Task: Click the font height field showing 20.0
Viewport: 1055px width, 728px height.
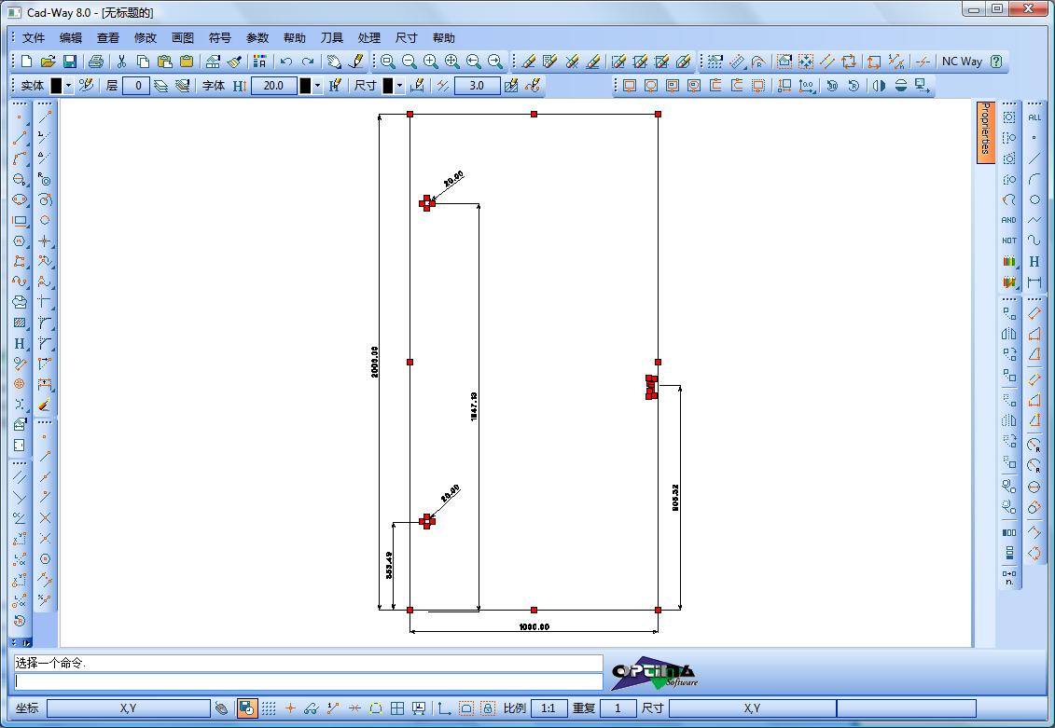Action: 274,86
